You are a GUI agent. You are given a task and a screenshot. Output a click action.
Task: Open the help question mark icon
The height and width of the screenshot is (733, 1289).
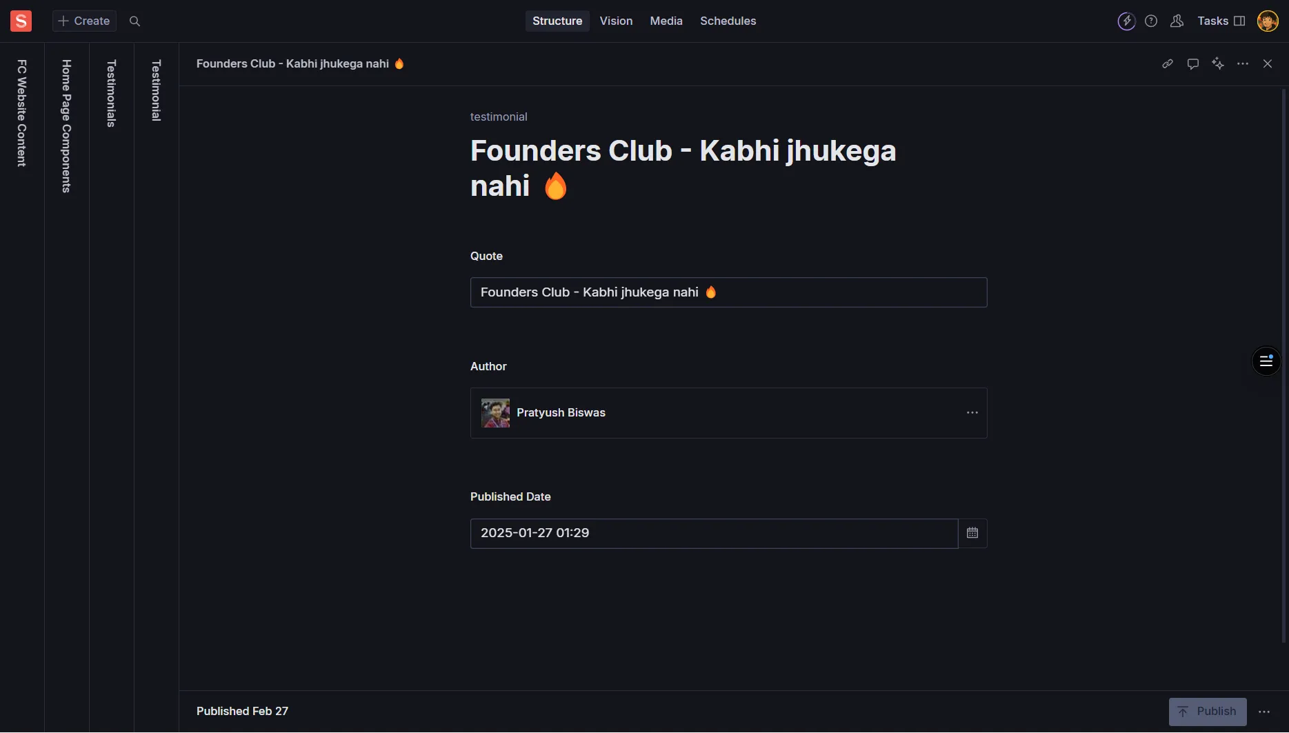[x=1151, y=21]
